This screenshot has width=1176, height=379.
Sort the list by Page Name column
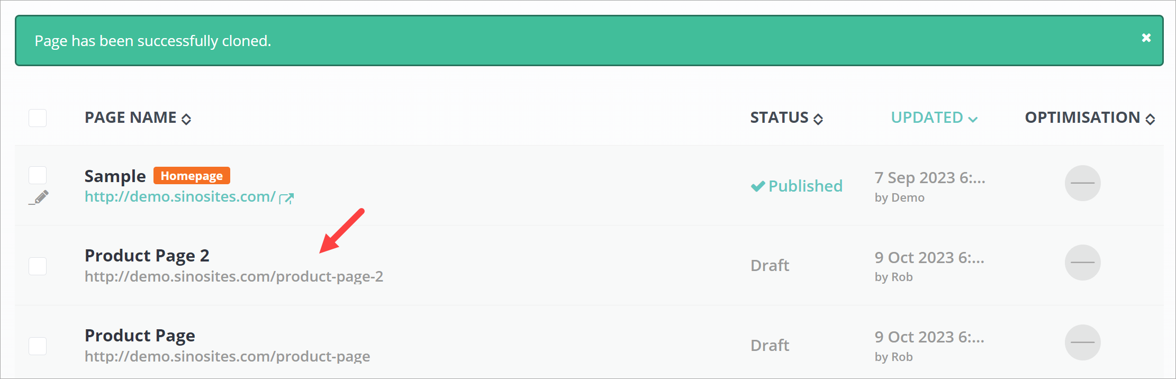(x=138, y=118)
